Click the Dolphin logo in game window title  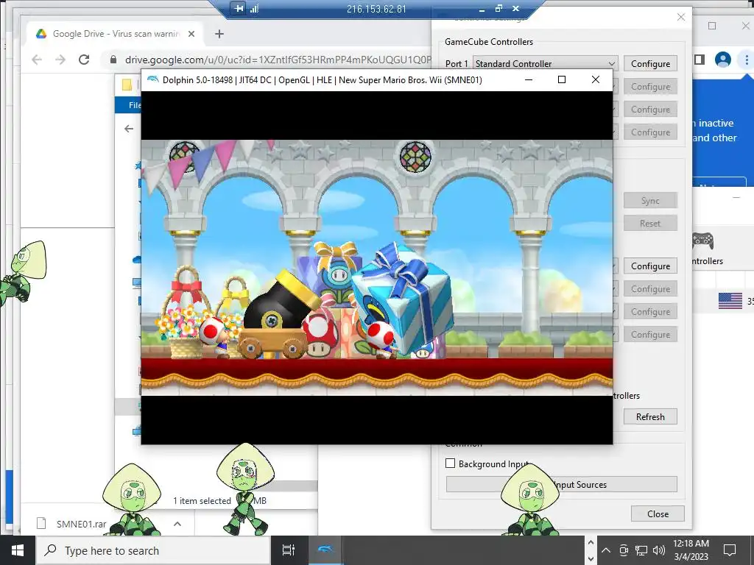(153, 79)
